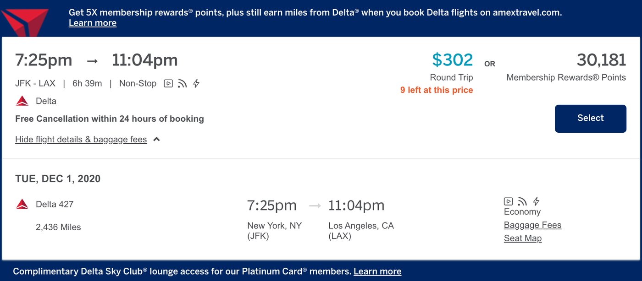The width and height of the screenshot is (642, 281).
Task: Collapse the flight details section via the chevron
Action: click(x=156, y=139)
